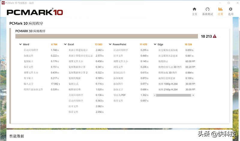Select the Excel value 2.682 s
Image resolution: width=240 pixels, height=141 pixels.
click(100, 50)
